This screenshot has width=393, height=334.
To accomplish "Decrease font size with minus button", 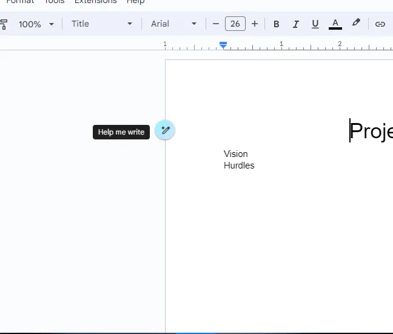I will pyautogui.click(x=216, y=24).
